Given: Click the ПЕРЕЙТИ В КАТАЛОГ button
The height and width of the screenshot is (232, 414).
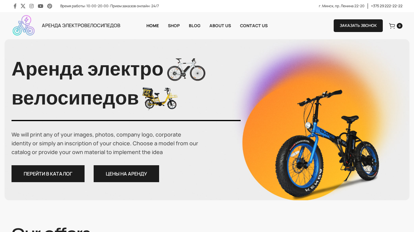Looking at the screenshot, I should click(48, 174).
